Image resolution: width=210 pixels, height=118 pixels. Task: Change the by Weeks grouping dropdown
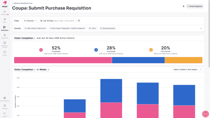click(x=45, y=70)
